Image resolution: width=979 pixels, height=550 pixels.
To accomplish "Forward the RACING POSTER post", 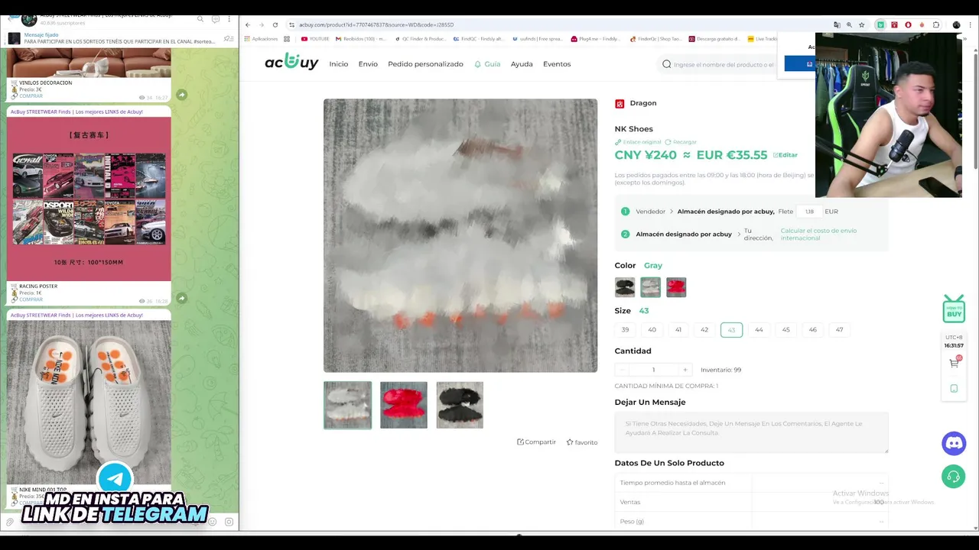I will click(181, 298).
